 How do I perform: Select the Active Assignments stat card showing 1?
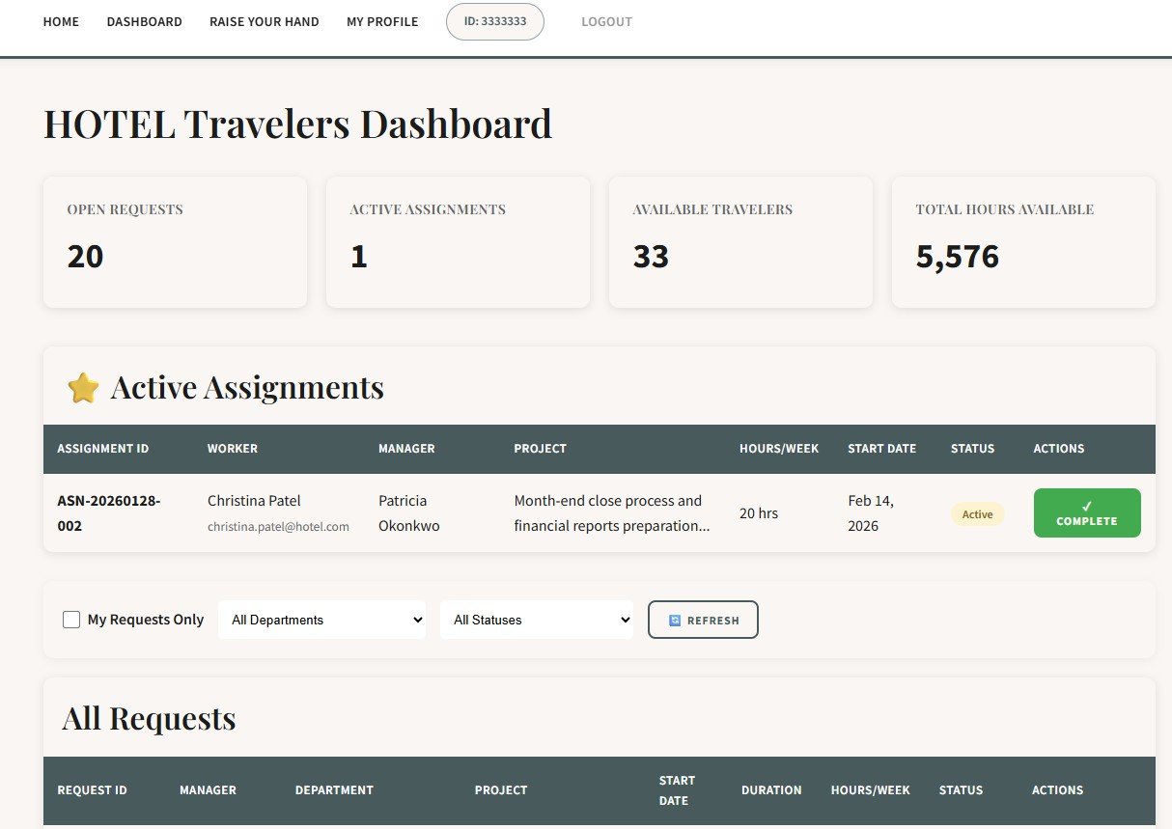[458, 242]
